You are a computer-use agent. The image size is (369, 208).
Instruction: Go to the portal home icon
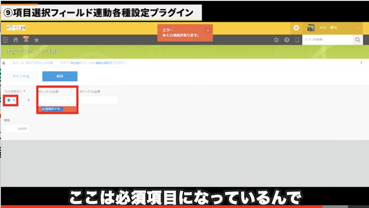click(x=16, y=40)
